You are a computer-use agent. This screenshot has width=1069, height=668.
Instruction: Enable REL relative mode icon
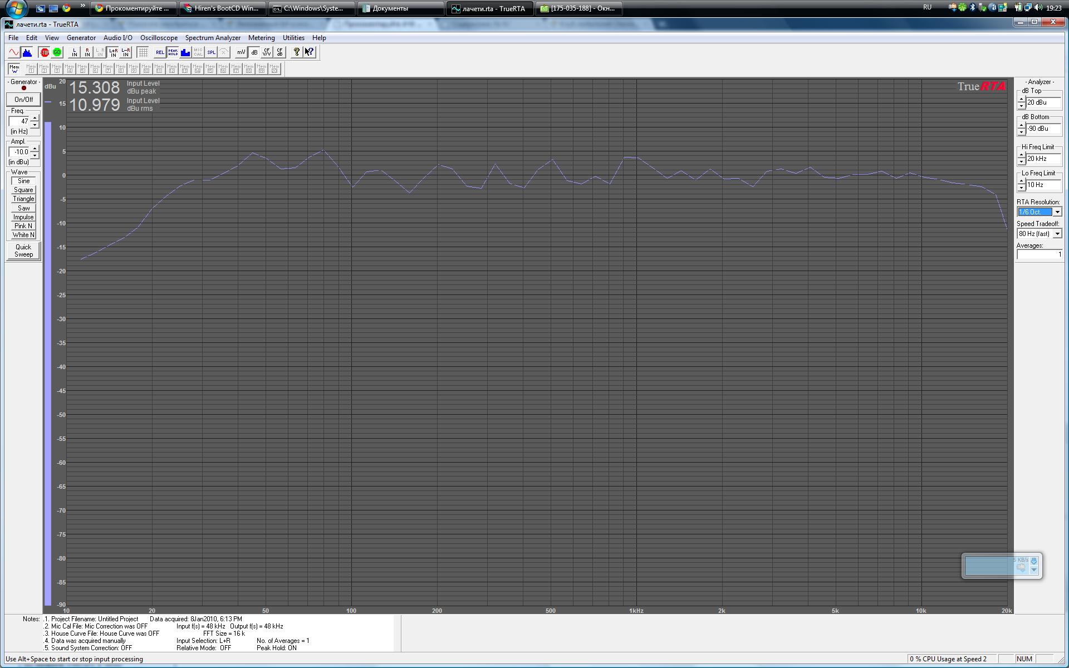click(x=160, y=52)
